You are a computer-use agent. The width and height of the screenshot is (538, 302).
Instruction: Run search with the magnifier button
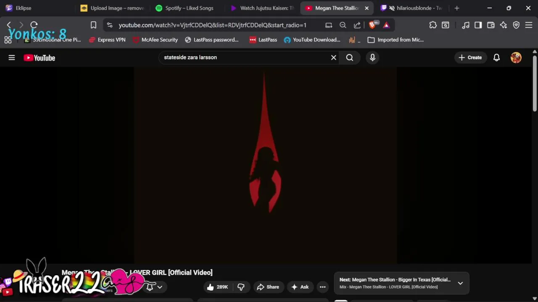tap(350, 57)
